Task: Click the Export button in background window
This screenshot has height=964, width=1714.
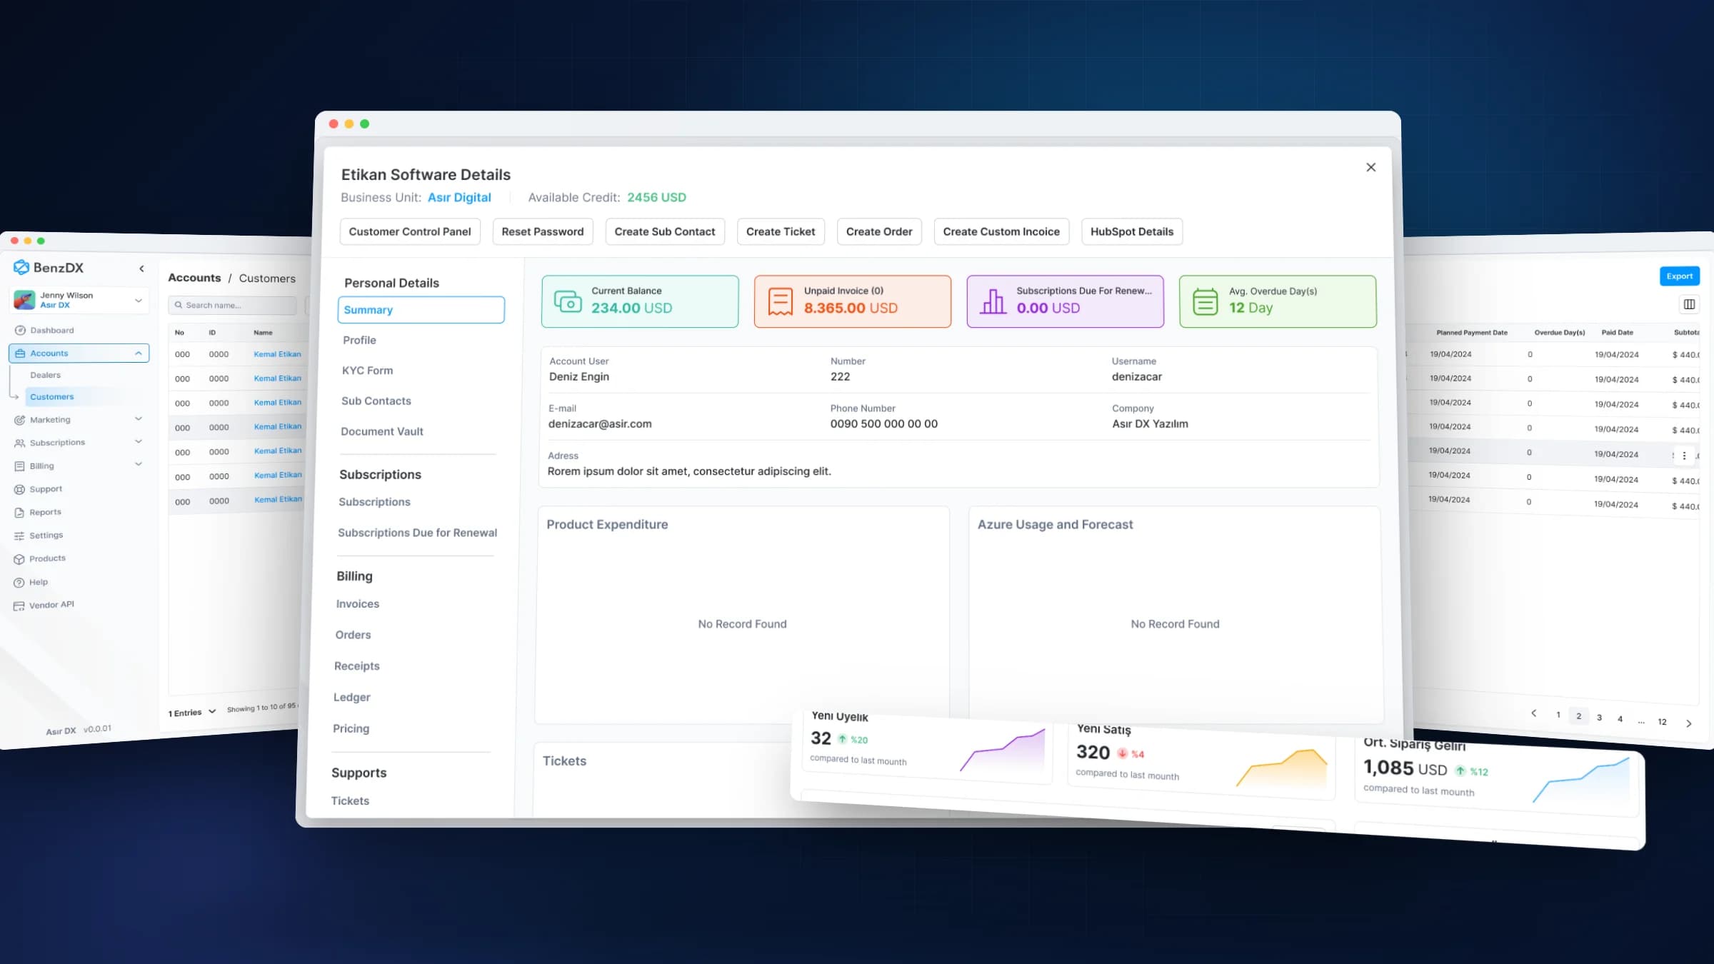Action: [1679, 276]
